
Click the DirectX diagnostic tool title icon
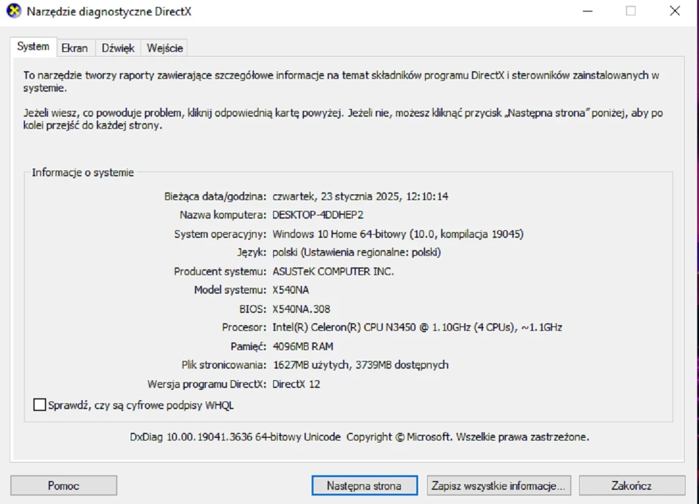(14, 11)
